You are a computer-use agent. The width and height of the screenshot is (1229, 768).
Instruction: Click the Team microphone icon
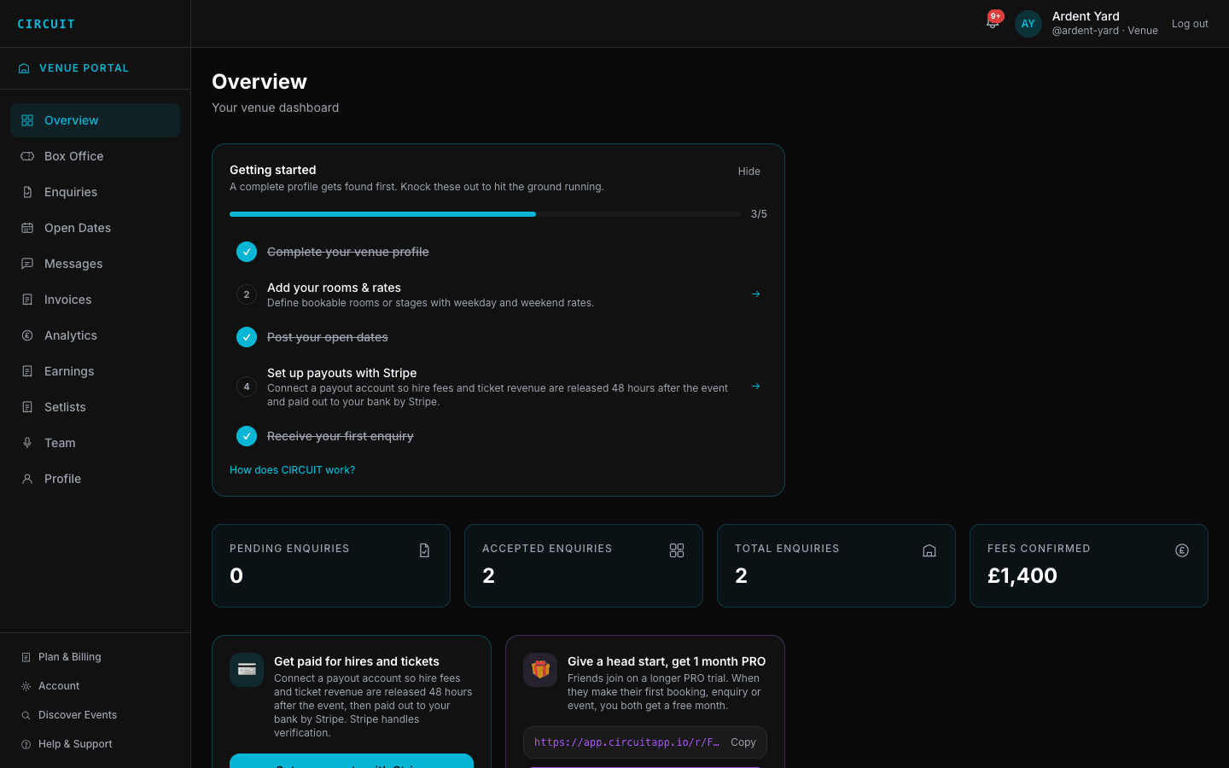point(27,443)
